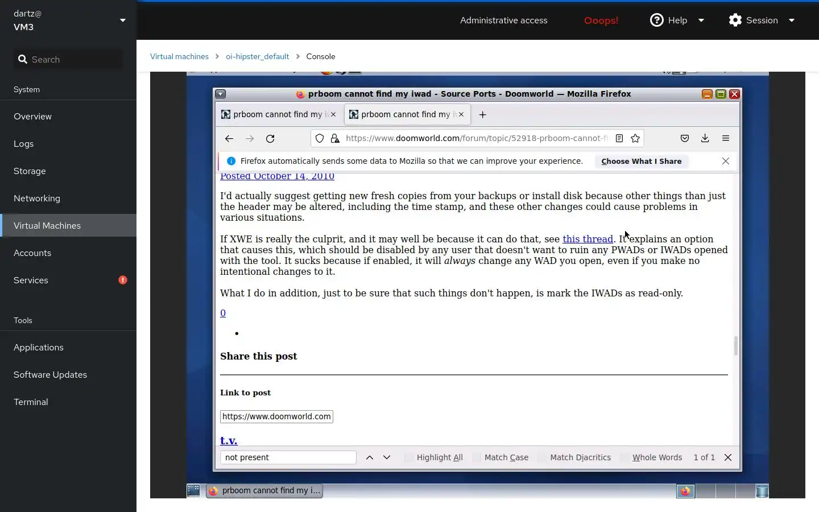Enable the Whole Words checkbox
This screenshot has height=512, width=819.
coord(624,457)
